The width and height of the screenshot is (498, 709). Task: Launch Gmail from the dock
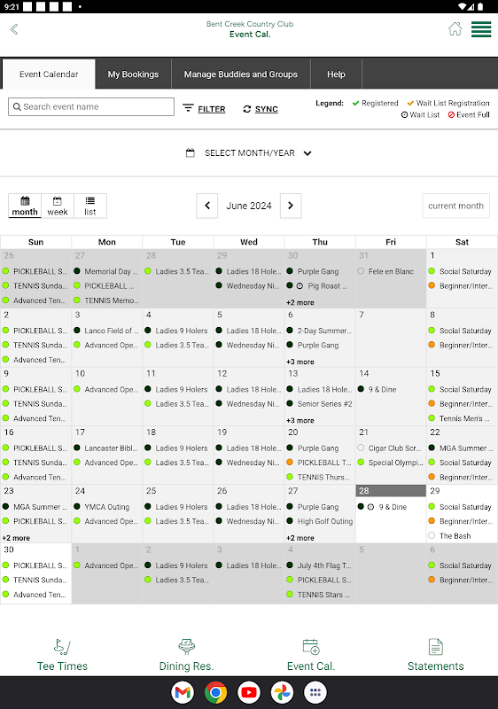(183, 692)
